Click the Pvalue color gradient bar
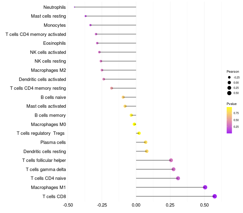Screen dimensions: 243x213 (229, 120)
